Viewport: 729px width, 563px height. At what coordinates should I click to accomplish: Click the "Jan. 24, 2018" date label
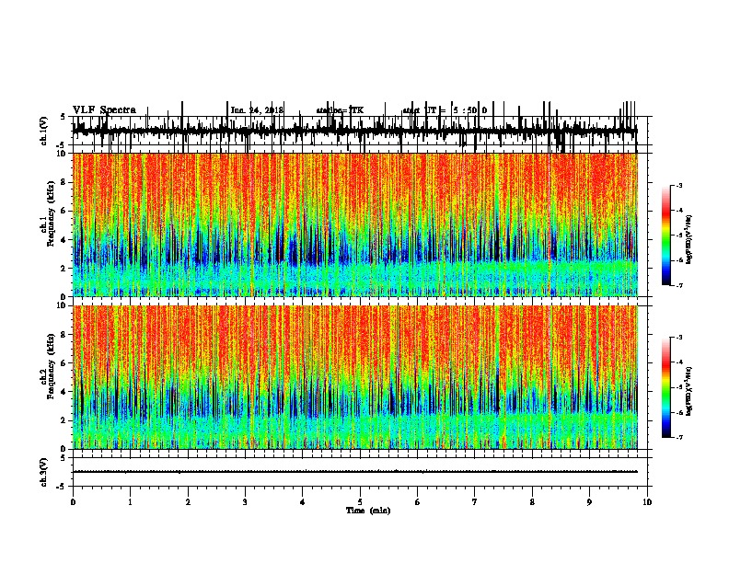pos(257,110)
